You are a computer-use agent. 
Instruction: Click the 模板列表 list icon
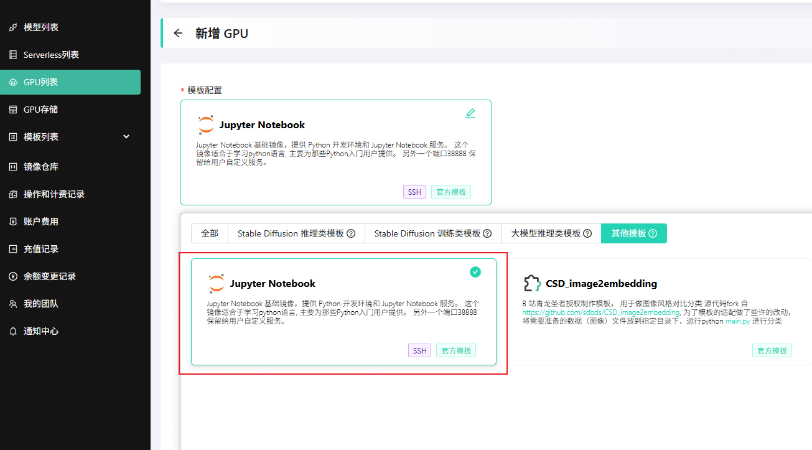[x=13, y=137]
